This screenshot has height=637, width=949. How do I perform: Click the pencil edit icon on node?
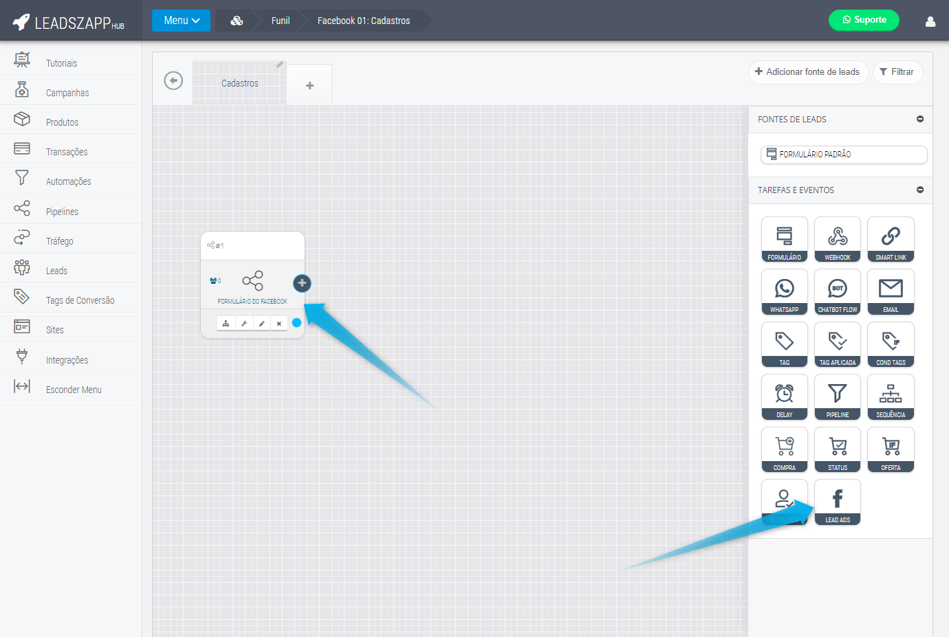[x=261, y=324]
